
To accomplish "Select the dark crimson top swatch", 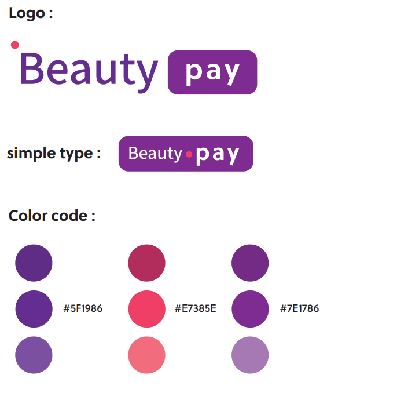I will 146,263.
